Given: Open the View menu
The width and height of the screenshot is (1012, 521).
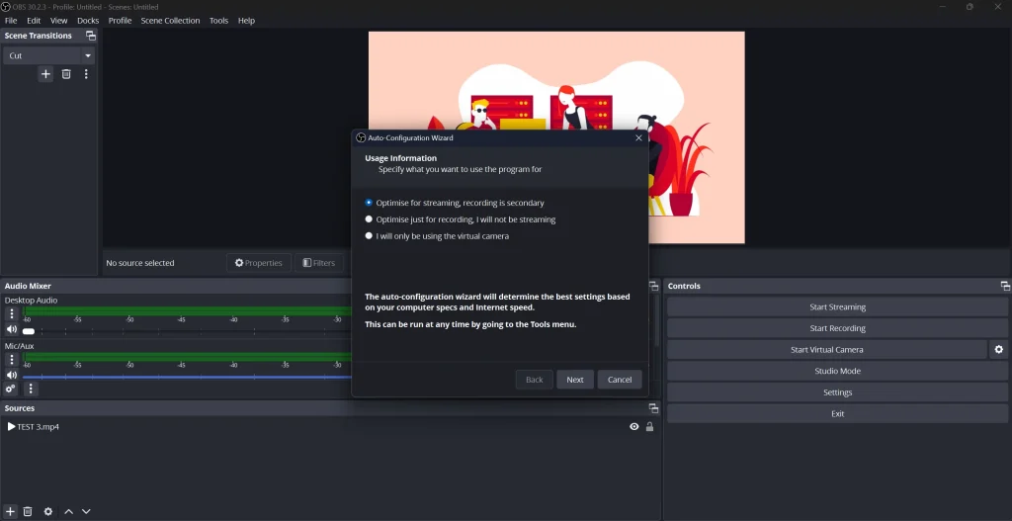Looking at the screenshot, I should (x=58, y=21).
